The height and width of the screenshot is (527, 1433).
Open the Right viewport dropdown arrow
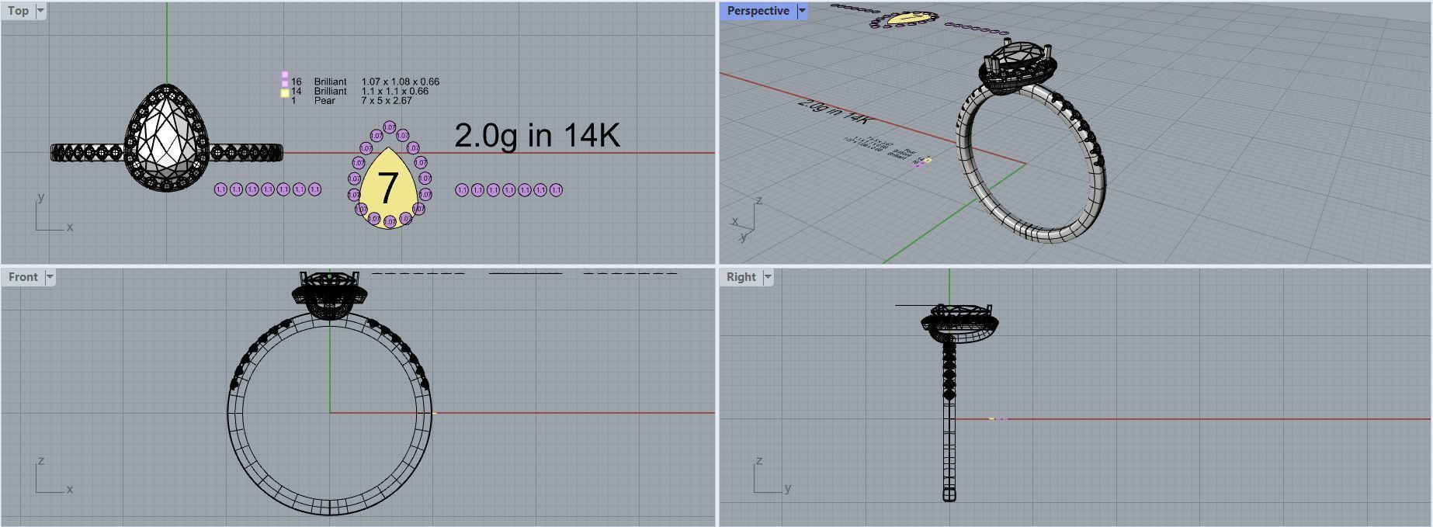(768, 277)
